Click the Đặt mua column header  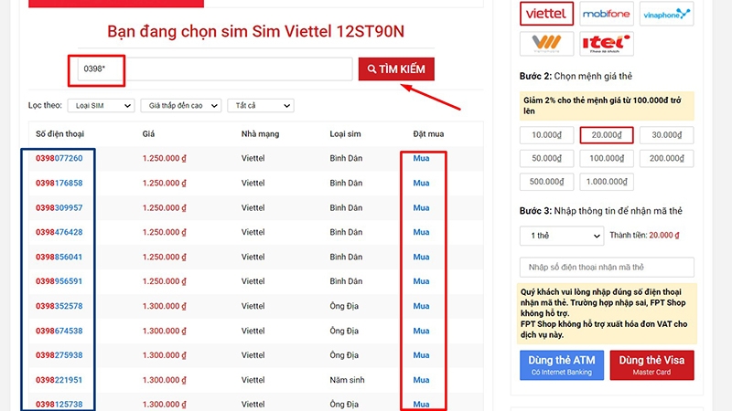(428, 134)
